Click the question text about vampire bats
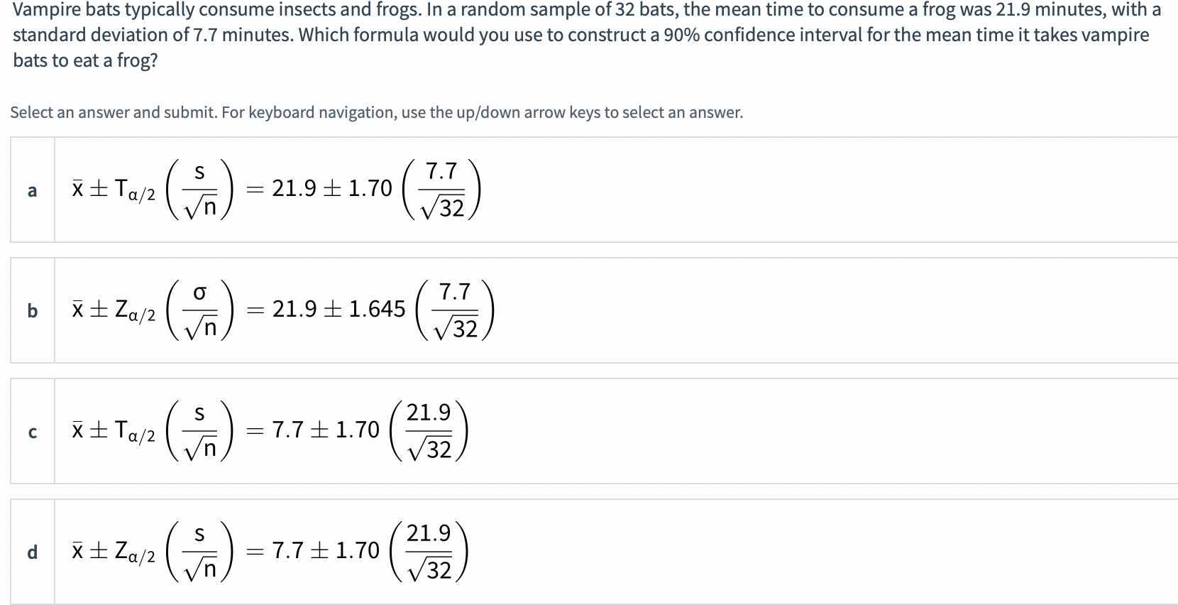The height and width of the screenshot is (605, 1178). click(x=588, y=35)
